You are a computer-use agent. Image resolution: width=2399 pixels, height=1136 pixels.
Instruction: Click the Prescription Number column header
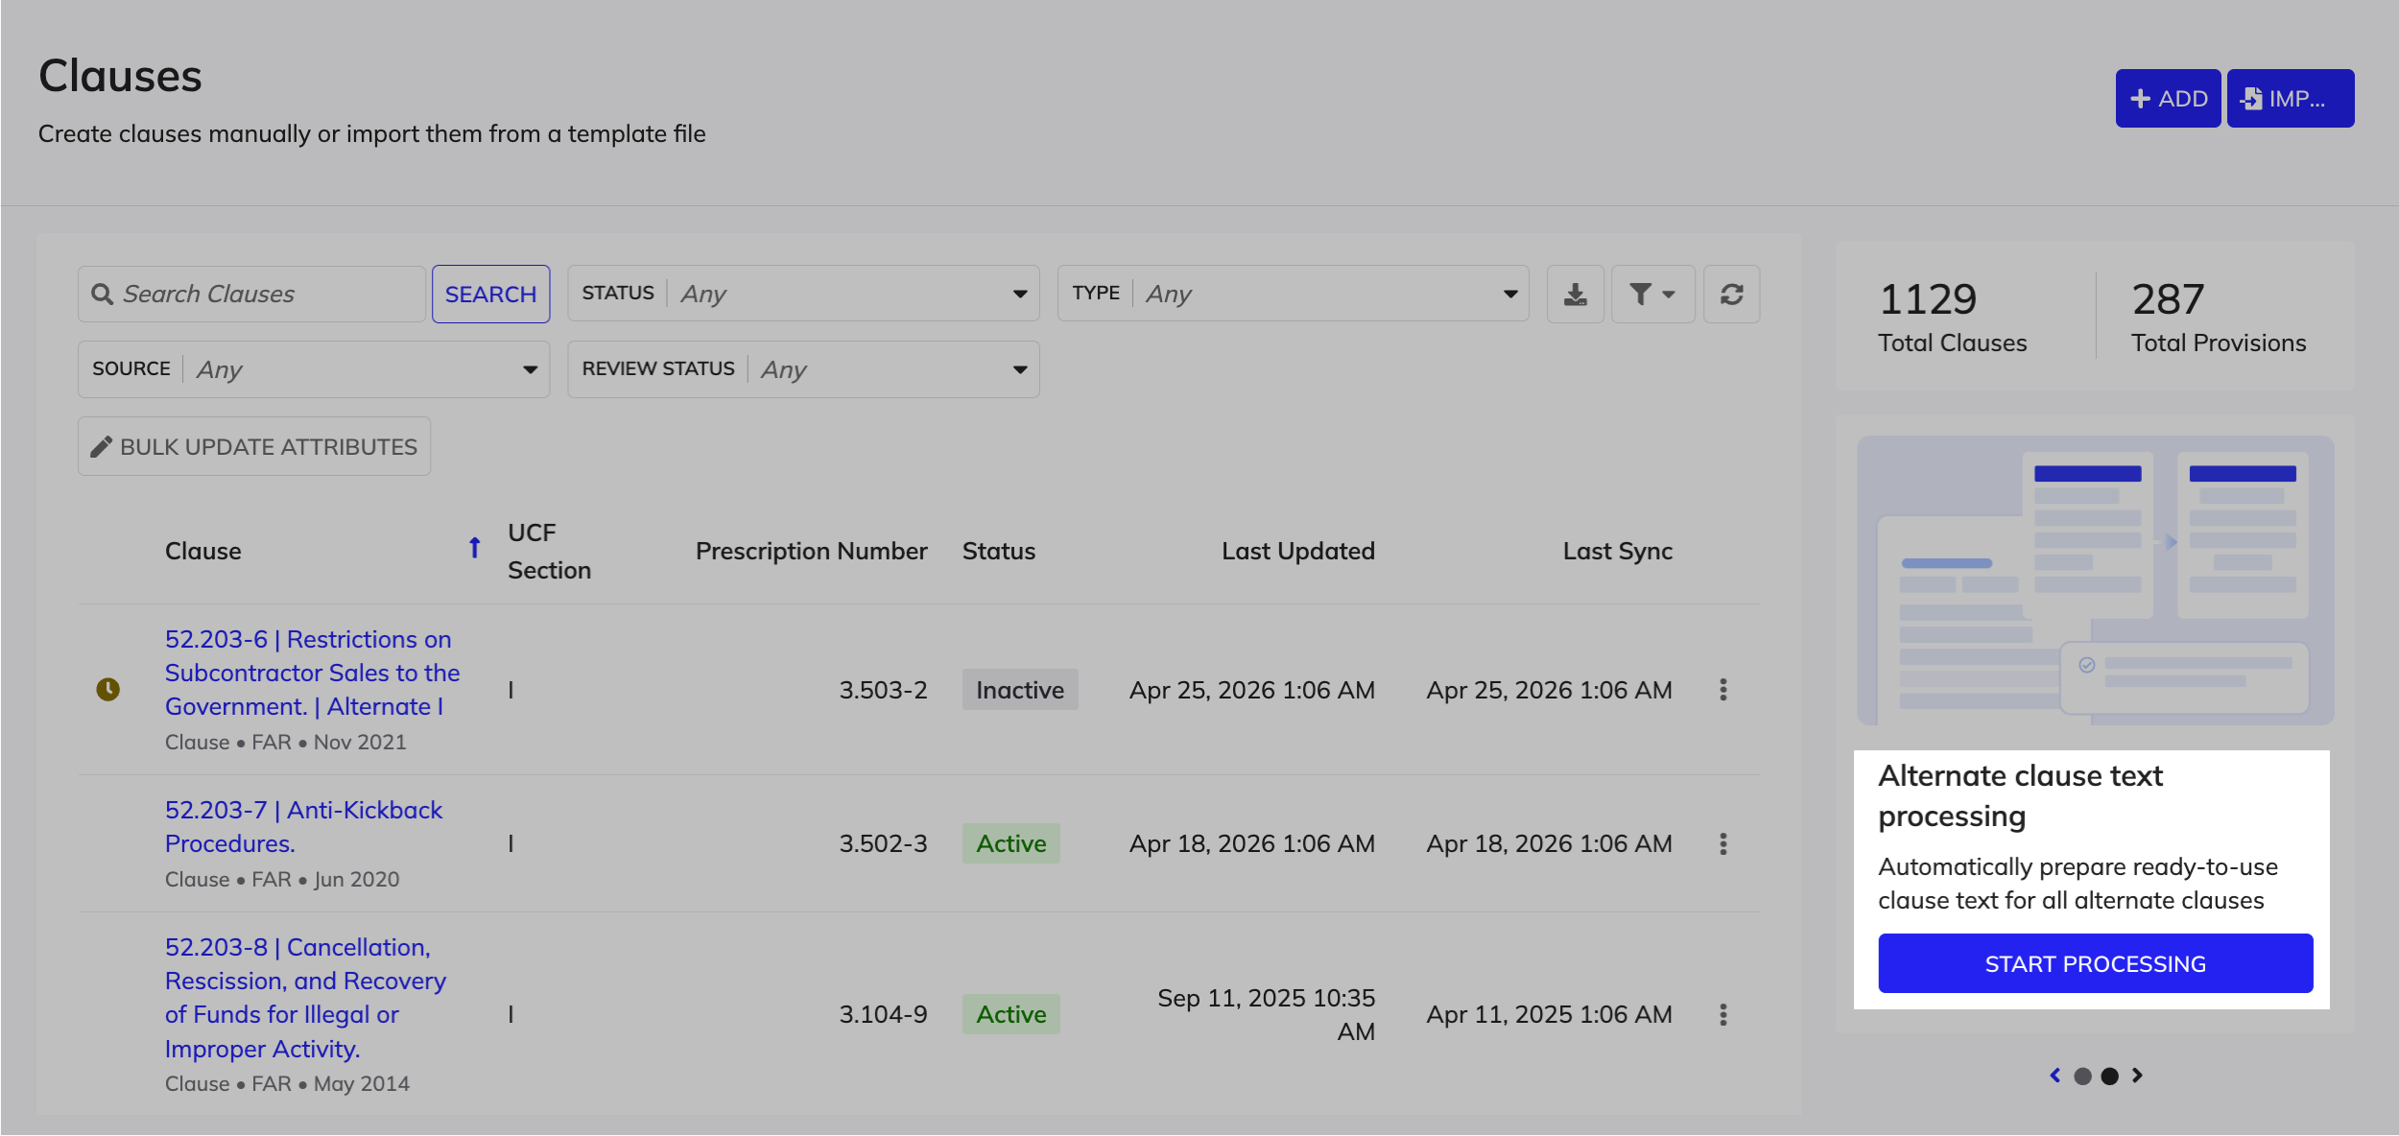point(811,551)
